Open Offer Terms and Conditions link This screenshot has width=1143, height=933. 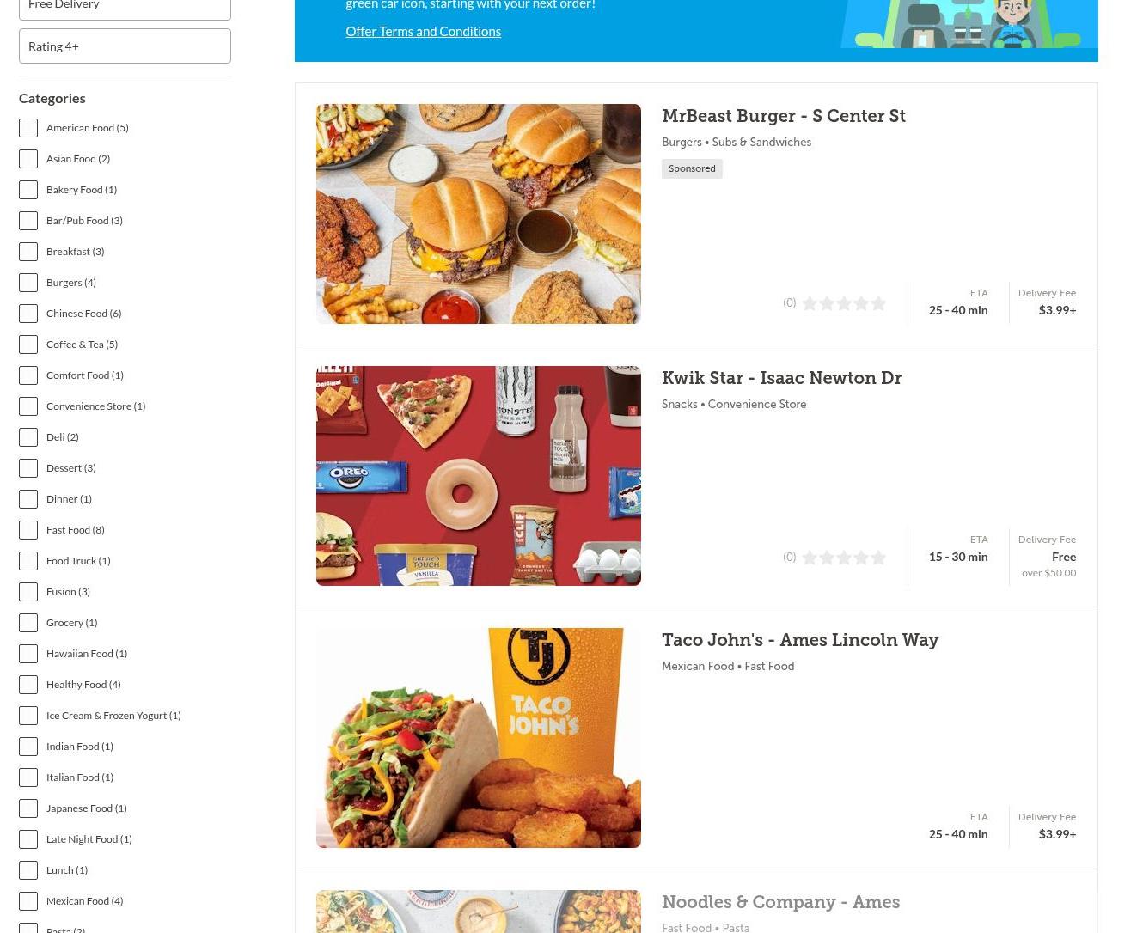[x=423, y=31]
